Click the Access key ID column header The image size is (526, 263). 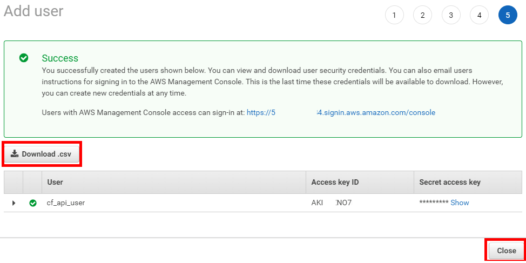[335, 183]
